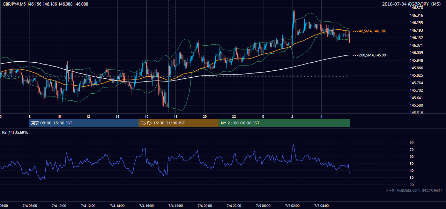
Task: Click hour label 12 under the price chart
Action: (x=88, y=117)
